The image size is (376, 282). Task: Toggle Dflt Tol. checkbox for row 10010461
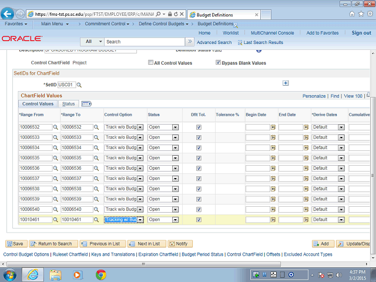pos(199,220)
